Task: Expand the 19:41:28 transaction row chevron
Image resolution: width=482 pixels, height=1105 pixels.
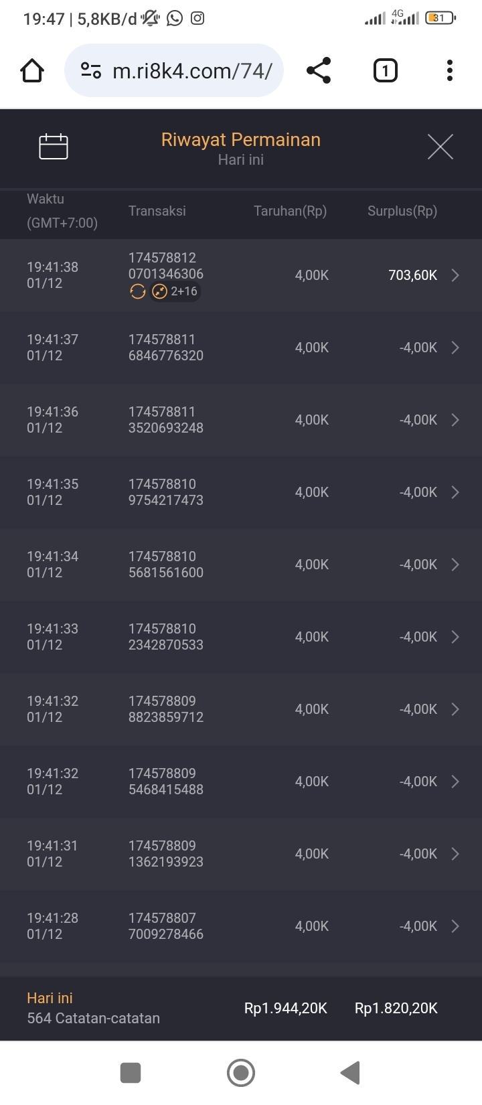Action: [x=455, y=926]
